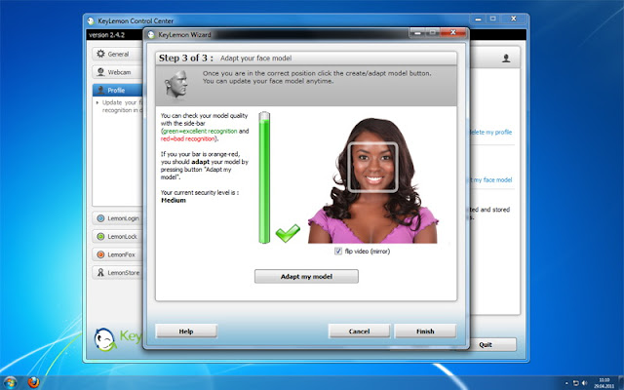Click the taskbar clock and date
The image size is (624, 390).
click(x=604, y=383)
